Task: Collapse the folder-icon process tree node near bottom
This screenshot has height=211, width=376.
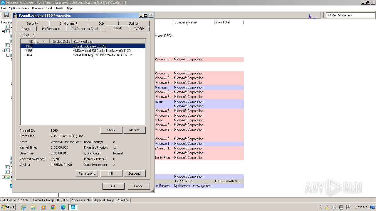Action: click(x=3, y=177)
